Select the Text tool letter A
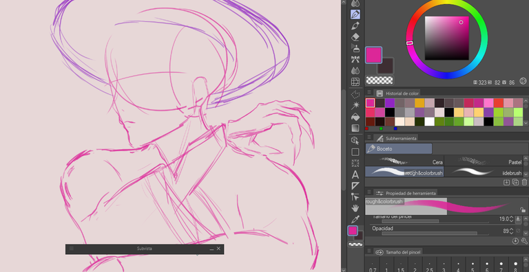This screenshot has width=529, height=272. pos(355,174)
